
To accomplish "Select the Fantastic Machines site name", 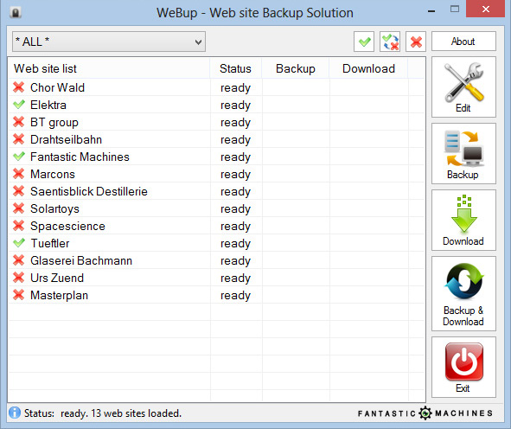I will [80, 157].
